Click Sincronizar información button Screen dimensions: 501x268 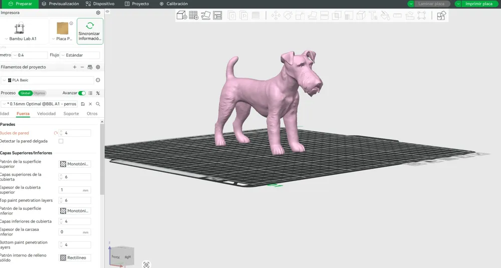[x=90, y=31]
